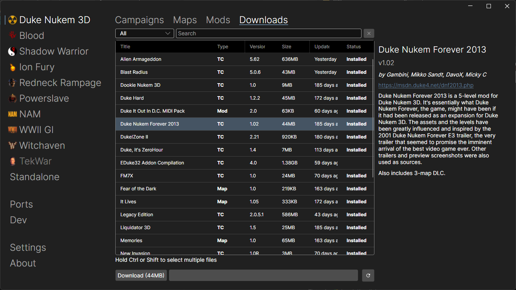Click the download progress bar
Image resolution: width=516 pixels, height=290 pixels.
(263, 275)
